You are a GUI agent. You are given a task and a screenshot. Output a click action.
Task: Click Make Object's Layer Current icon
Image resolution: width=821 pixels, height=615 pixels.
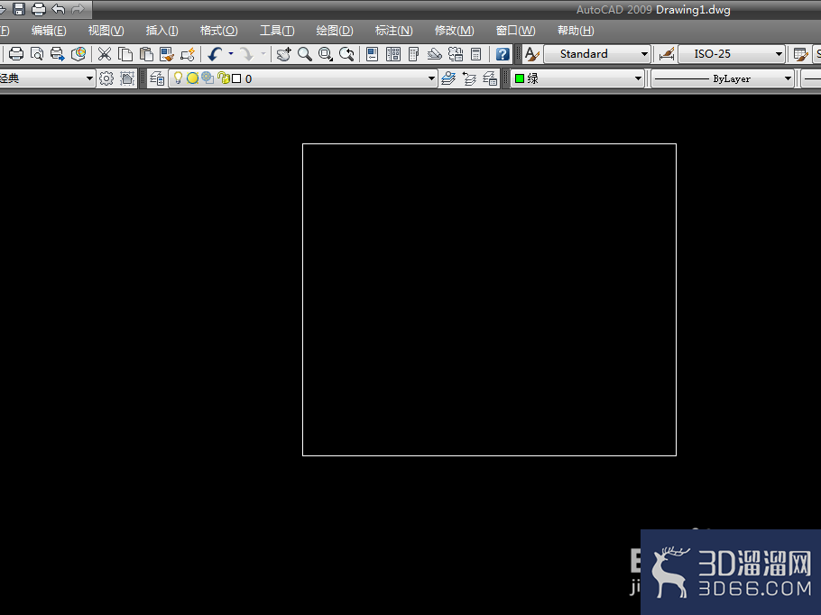point(448,78)
